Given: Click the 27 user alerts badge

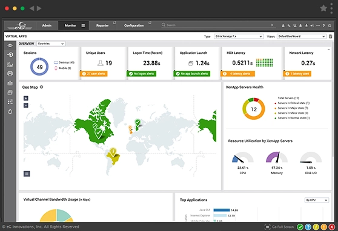Looking at the screenshot, I should coord(93,74).
